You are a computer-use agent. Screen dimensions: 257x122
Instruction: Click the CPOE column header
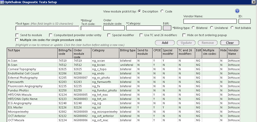pyautogui.click(x=157, y=53)
